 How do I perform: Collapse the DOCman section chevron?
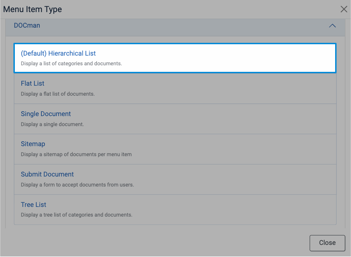[x=332, y=26]
